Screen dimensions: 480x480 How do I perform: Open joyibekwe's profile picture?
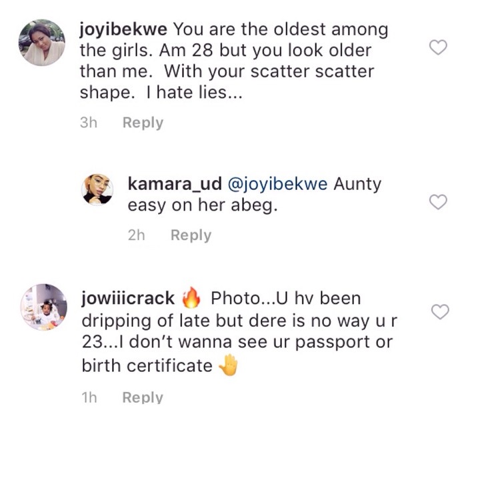(x=41, y=43)
